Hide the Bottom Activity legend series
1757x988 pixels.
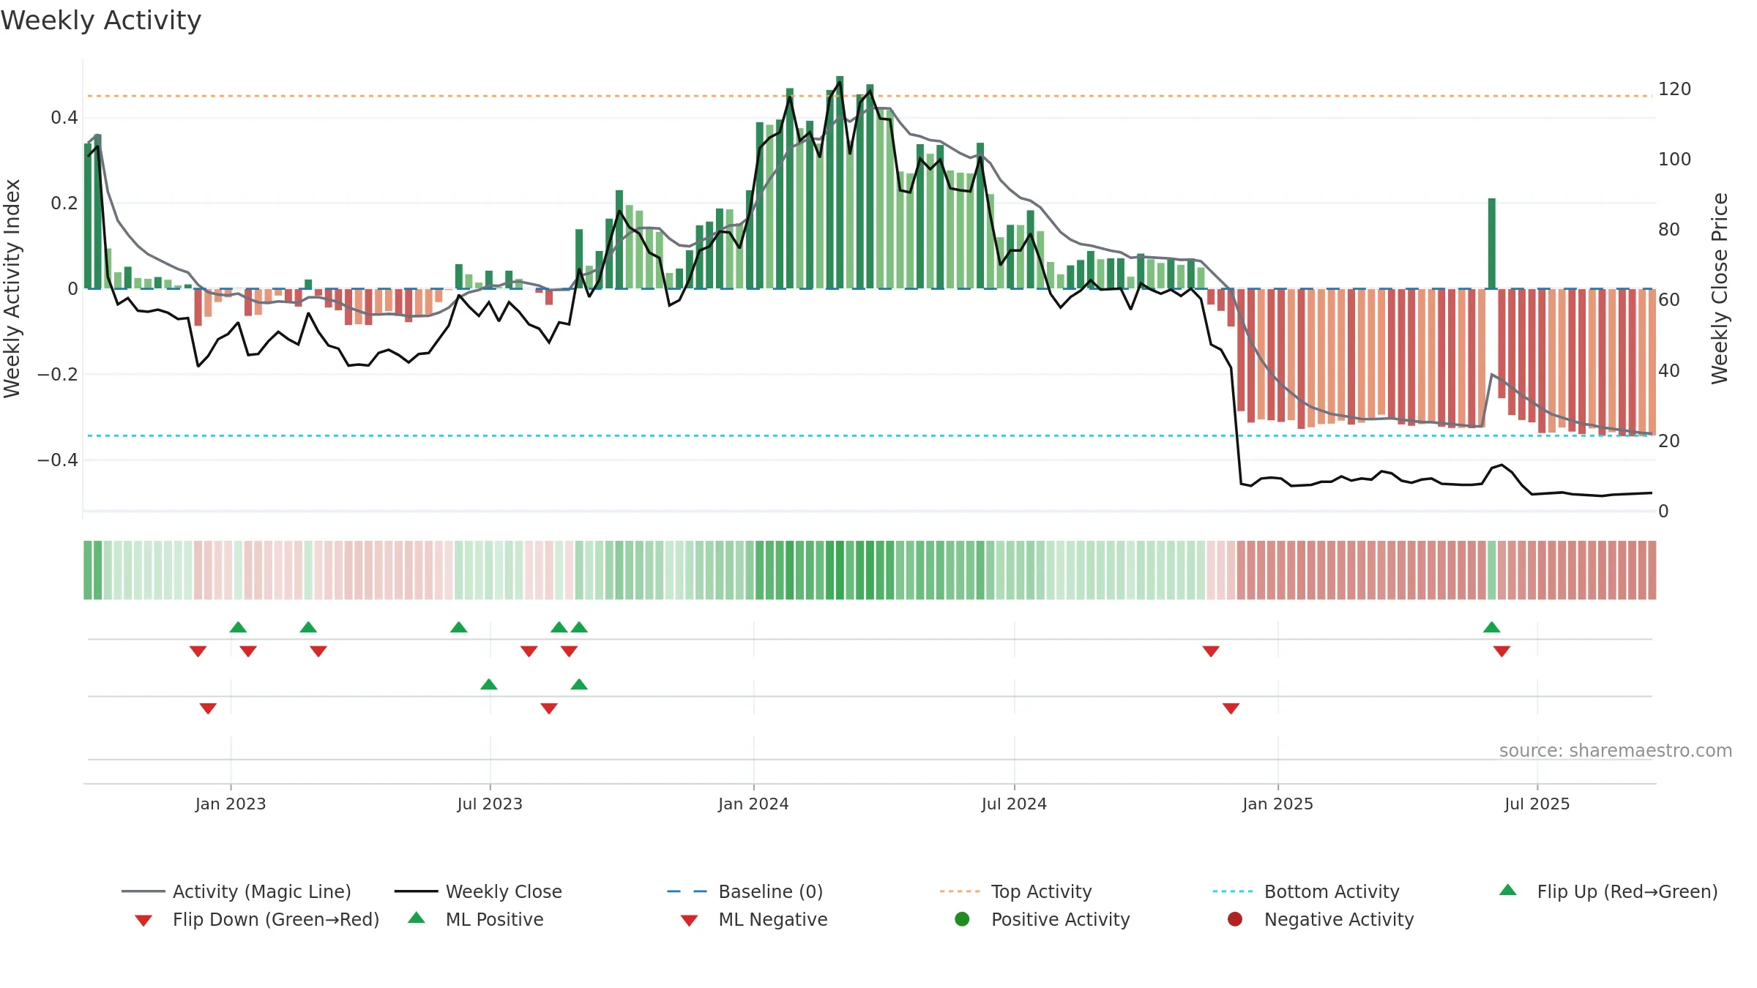(x=1306, y=891)
